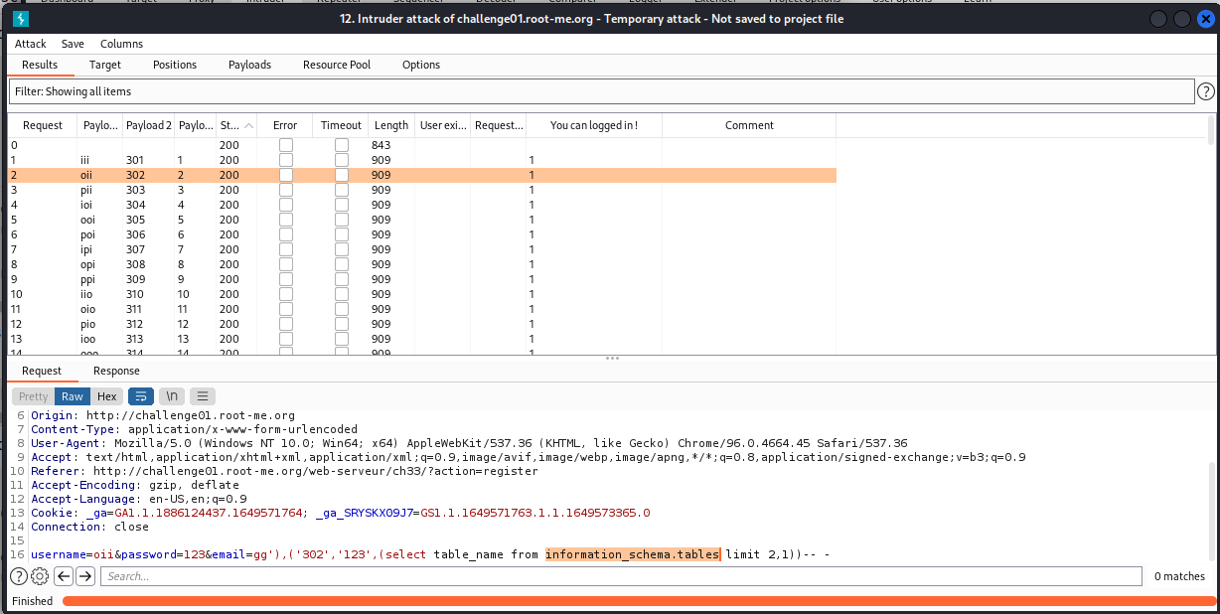Go to the next search match arrow

click(x=85, y=576)
